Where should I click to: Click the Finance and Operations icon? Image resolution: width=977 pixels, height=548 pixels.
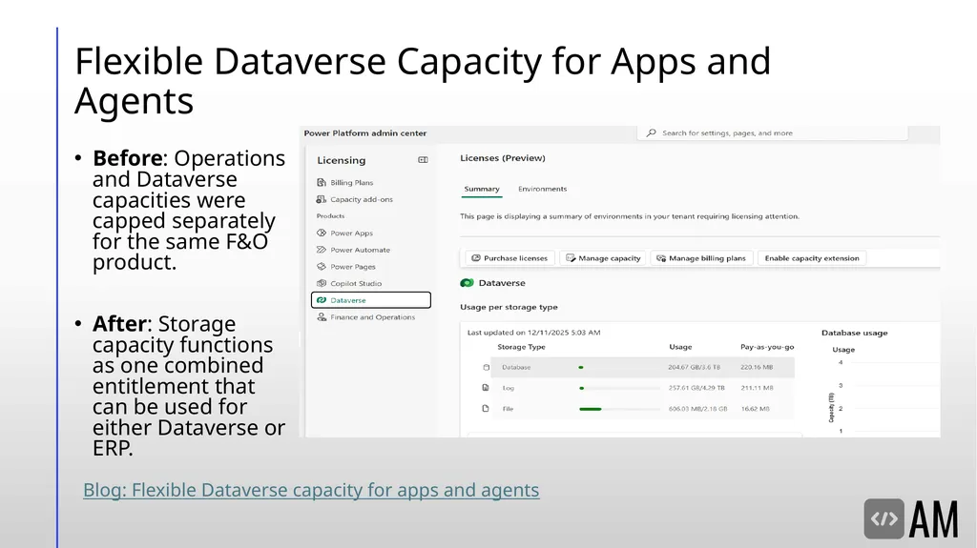(322, 317)
